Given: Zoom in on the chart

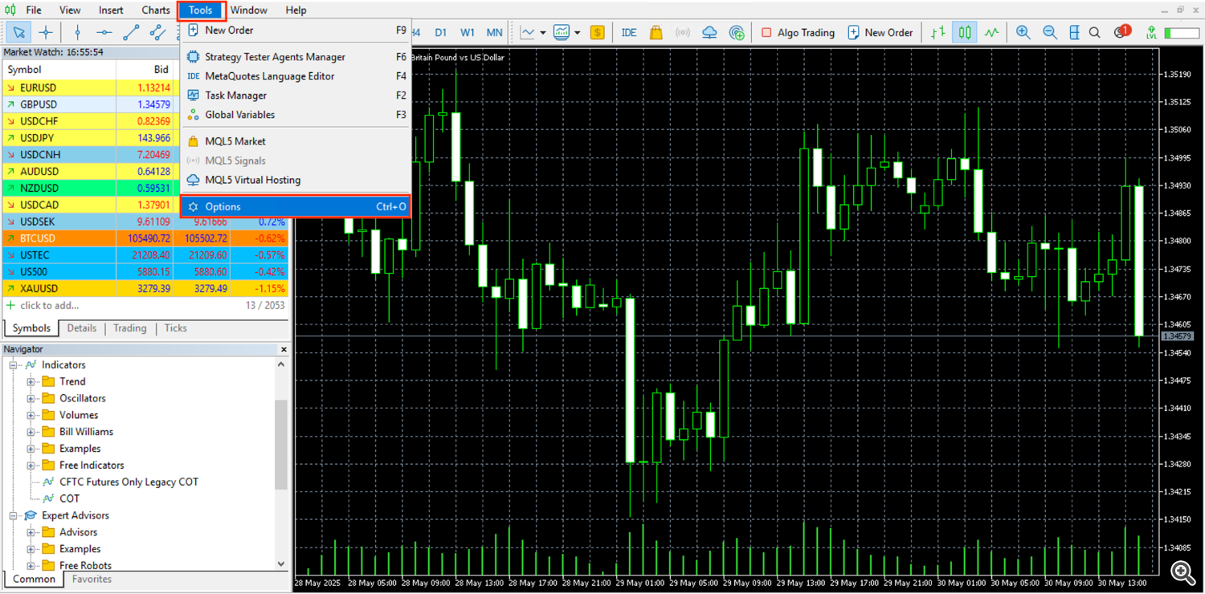Looking at the screenshot, I should tap(1023, 33).
